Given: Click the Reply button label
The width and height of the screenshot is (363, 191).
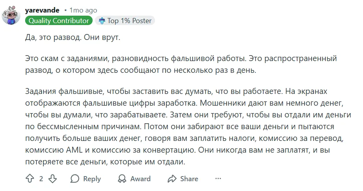Looking at the screenshot, I should coord(92,179).
